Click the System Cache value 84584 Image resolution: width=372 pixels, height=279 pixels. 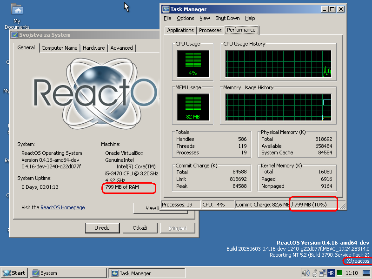(325, 153)
